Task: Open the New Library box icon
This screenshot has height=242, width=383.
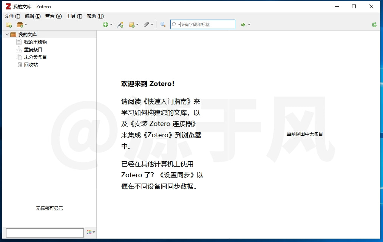Action: click(20, 25)
